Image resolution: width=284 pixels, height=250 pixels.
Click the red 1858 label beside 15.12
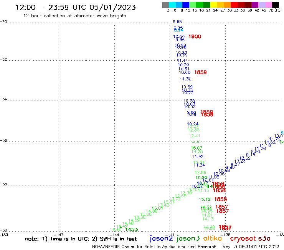[220, 199]
